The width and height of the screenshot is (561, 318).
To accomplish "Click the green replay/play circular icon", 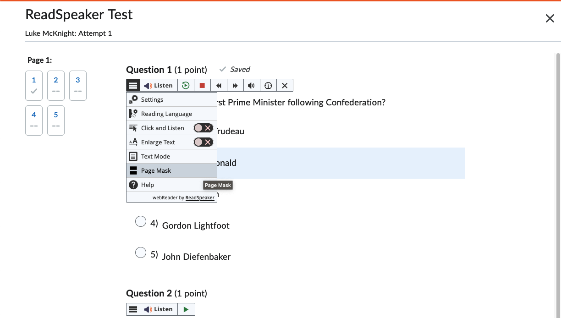I will (186, 85).
